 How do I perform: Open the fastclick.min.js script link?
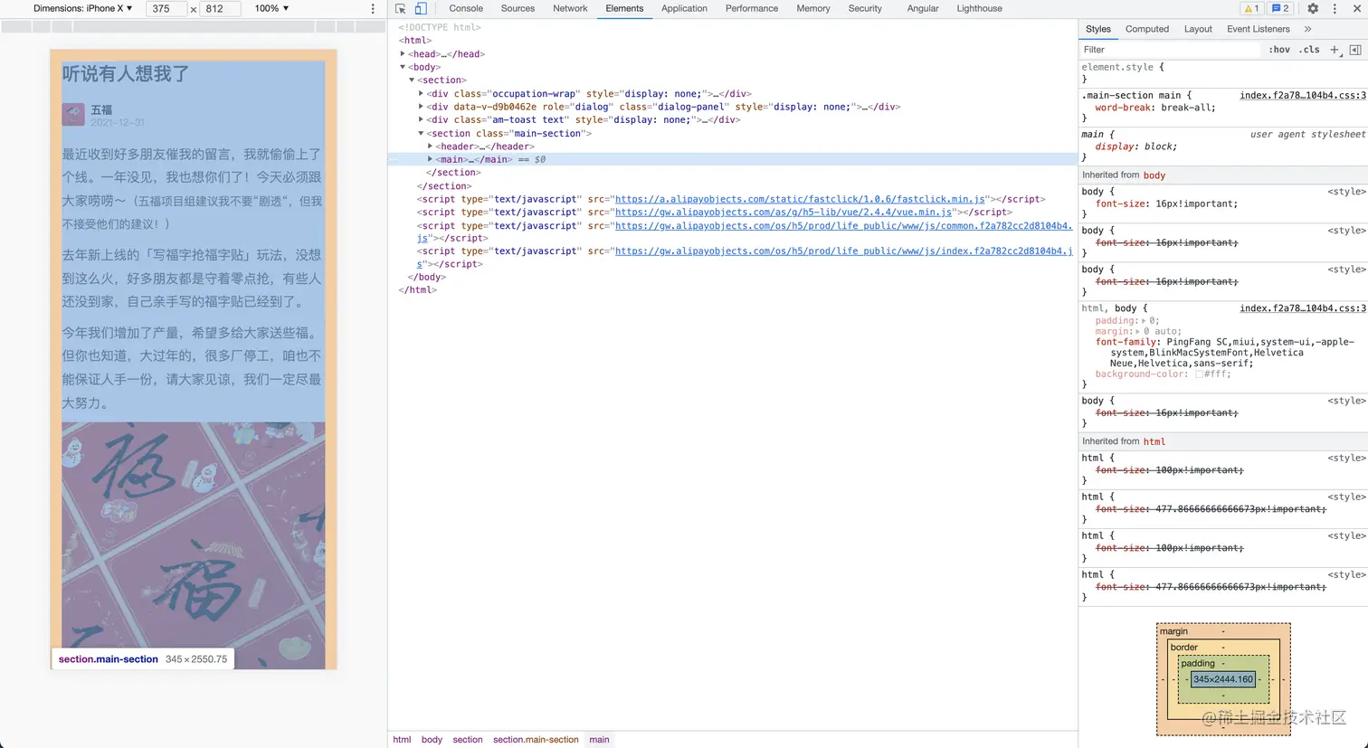801,199
